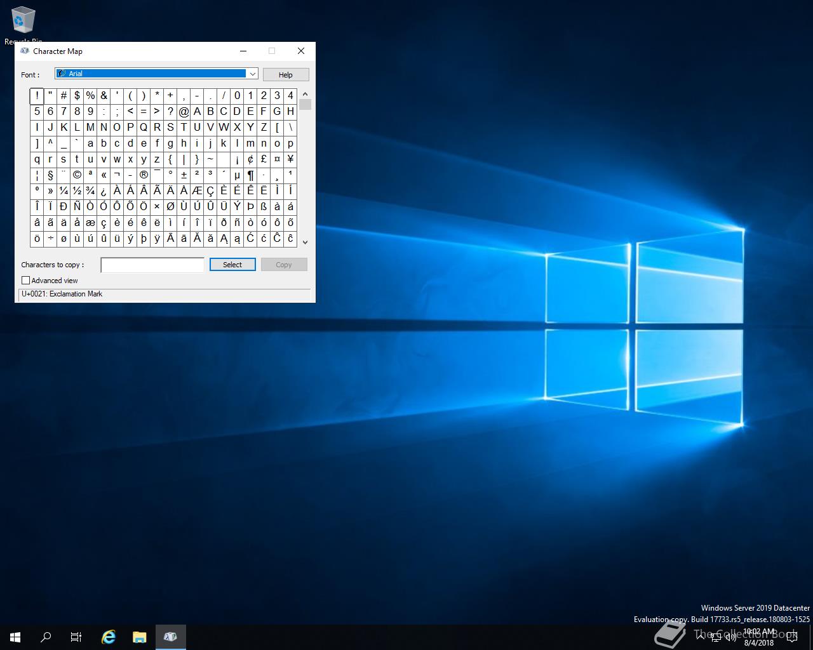Select the ß sharp s cell
Screen dimensions: 813x650
264,207
